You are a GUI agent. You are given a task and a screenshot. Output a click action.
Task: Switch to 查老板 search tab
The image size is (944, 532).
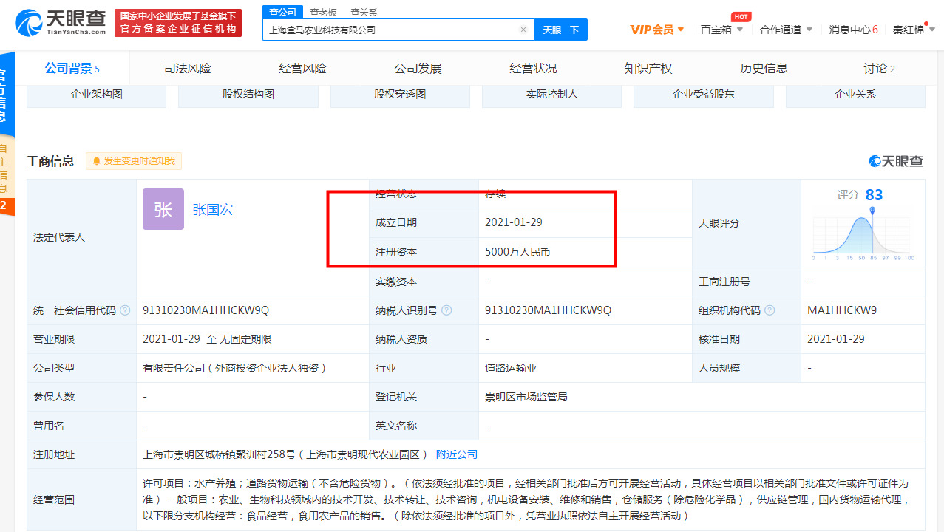(323, 12)
